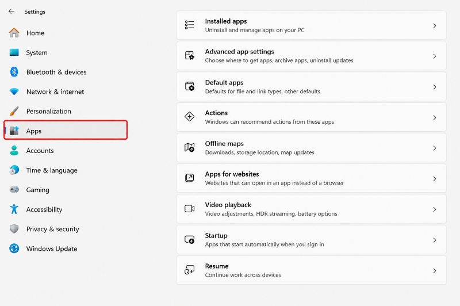The width and height of the screenshot is (460, 306).
Task: Select Accessibility label in sidebar
Action: [44, 209]
